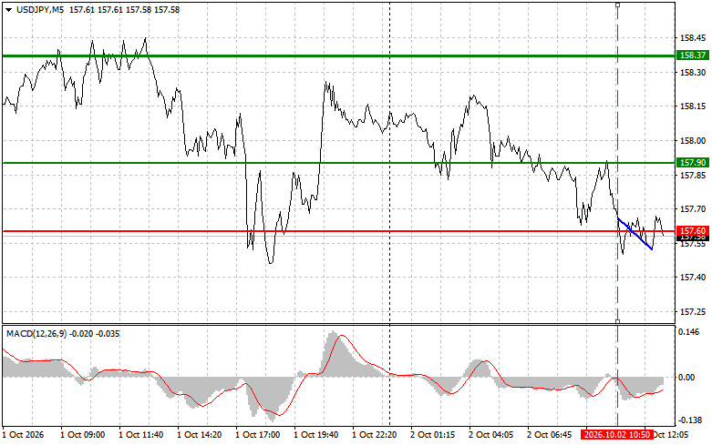Open the chart menu triangle beside USDJPY
The image size is (712, 445).
(x=8, y=9)
